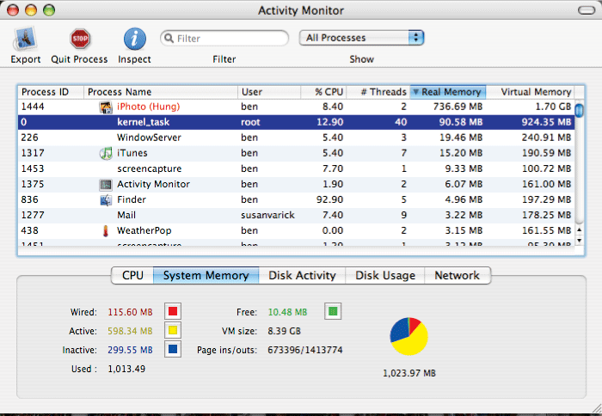602x416 pixels.
Task: Click the susanvarick user cell
Action: [267, 215]
